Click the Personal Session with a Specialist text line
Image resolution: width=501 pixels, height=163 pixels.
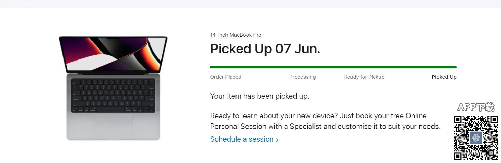pyautogui.click(x=325, y=127)
